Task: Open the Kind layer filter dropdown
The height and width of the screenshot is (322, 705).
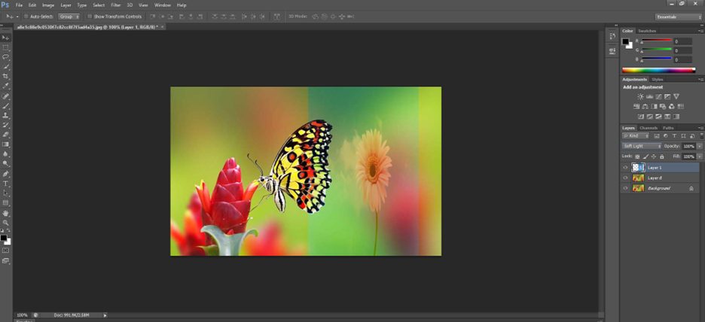Action: pos(636,135)
